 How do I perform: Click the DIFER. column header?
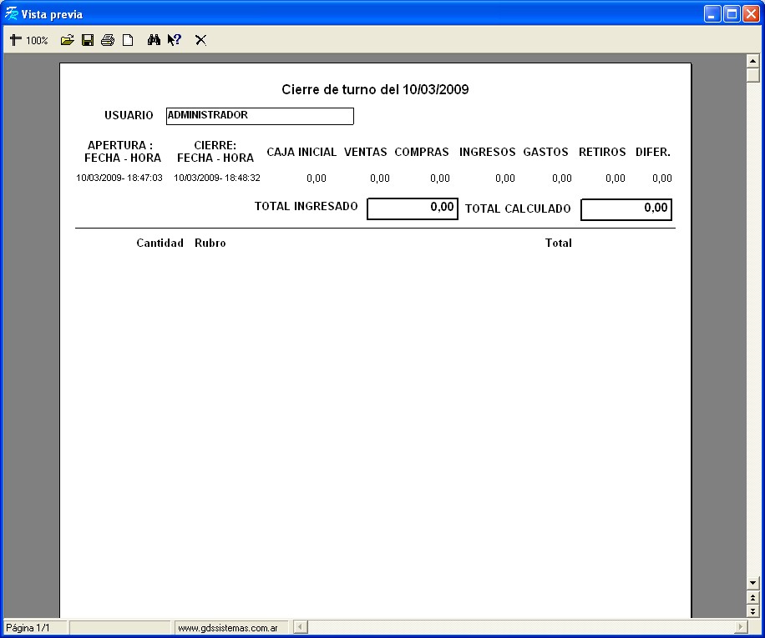[x=653, y=152]
